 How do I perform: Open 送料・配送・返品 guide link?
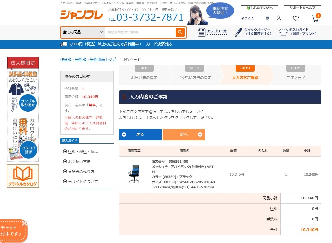click(x=83, y=152)
